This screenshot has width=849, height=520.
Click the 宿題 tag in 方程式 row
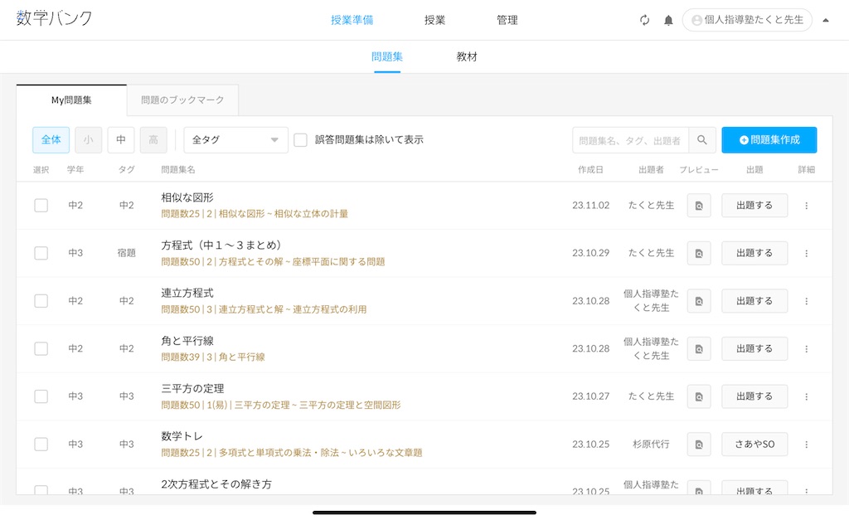coord(127,253)
